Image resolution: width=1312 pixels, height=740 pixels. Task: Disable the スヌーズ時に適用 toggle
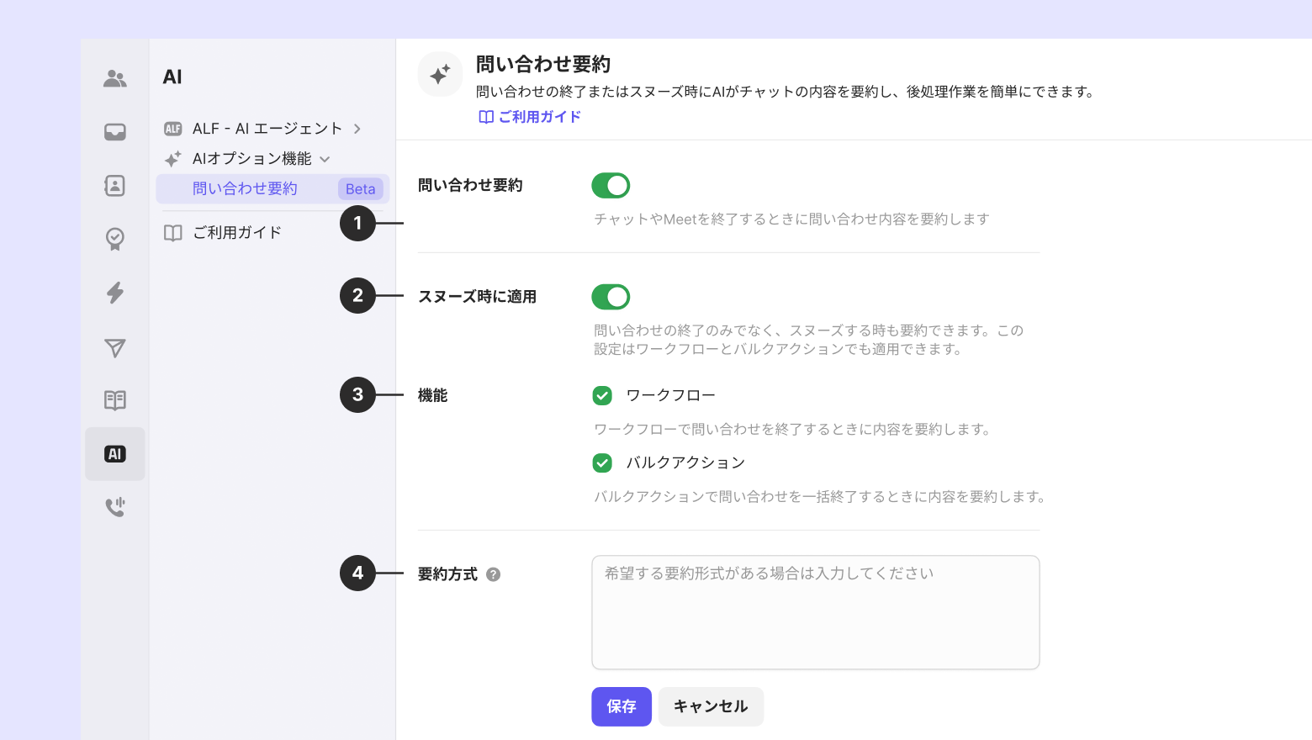611,297
